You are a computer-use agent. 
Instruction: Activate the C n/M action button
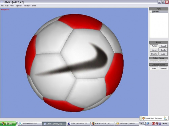point(154,46)
